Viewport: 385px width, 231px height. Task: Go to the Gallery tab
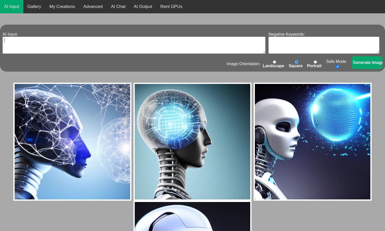click(x=34, y=7)
